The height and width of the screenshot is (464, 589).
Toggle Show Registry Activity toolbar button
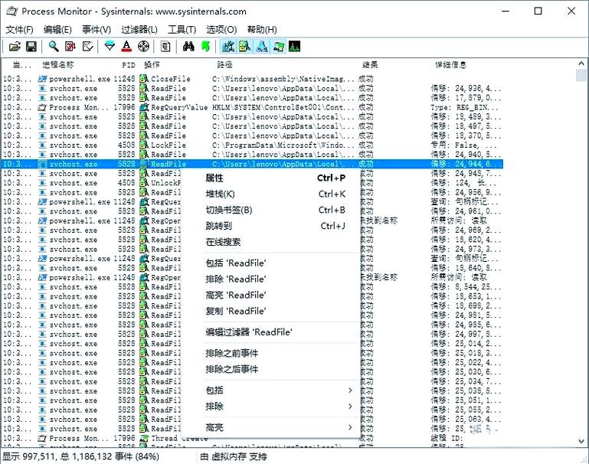(x=228, y=47)
